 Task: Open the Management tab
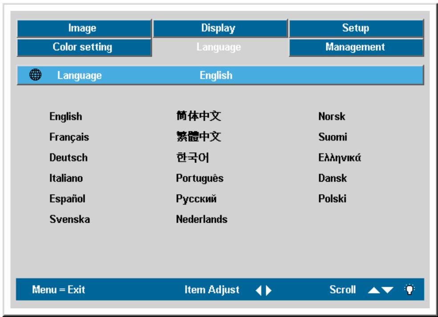pos(357,47)
